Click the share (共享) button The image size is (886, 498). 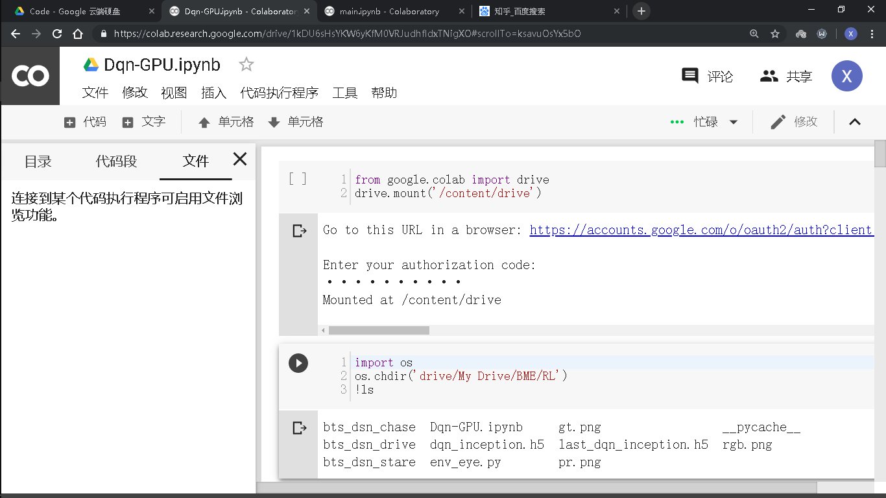pyautogui.click(x=786, y=76)
